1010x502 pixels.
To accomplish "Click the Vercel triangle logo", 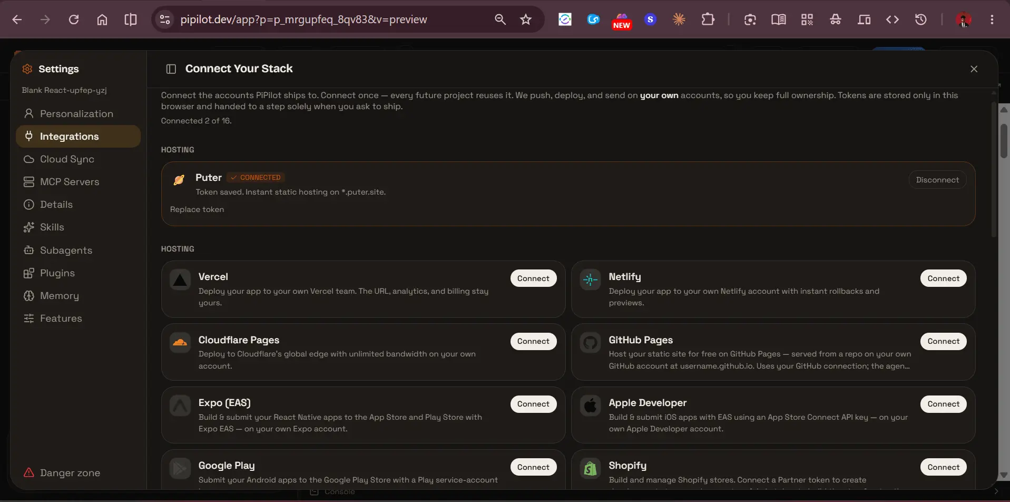I will click(x=180, y=280).
